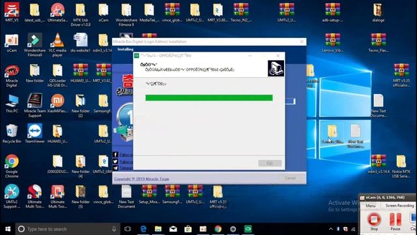This screenshot has height=235, width=417.
Task: Open File Explorer from the taskbar
Action: coord(158,229)
